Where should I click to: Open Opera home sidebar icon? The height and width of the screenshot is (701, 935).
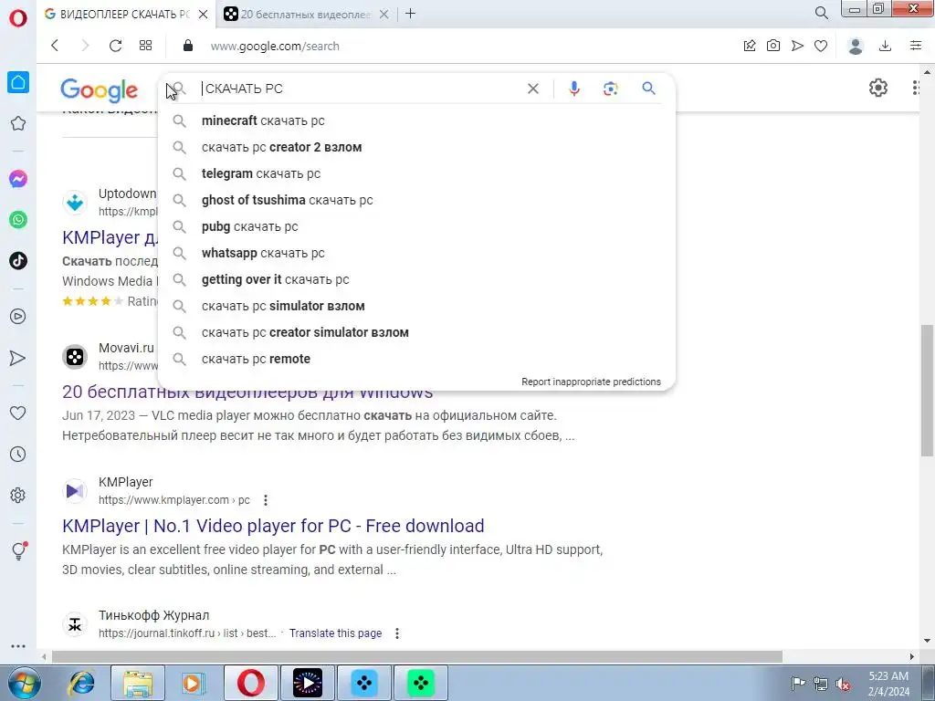tap(18, 82)
